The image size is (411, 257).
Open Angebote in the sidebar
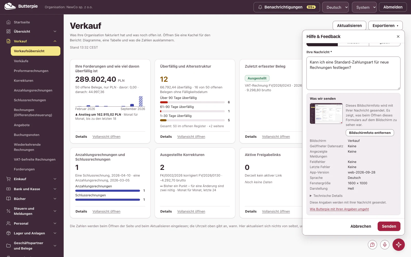pyautogui.click(x=35, y=125)
